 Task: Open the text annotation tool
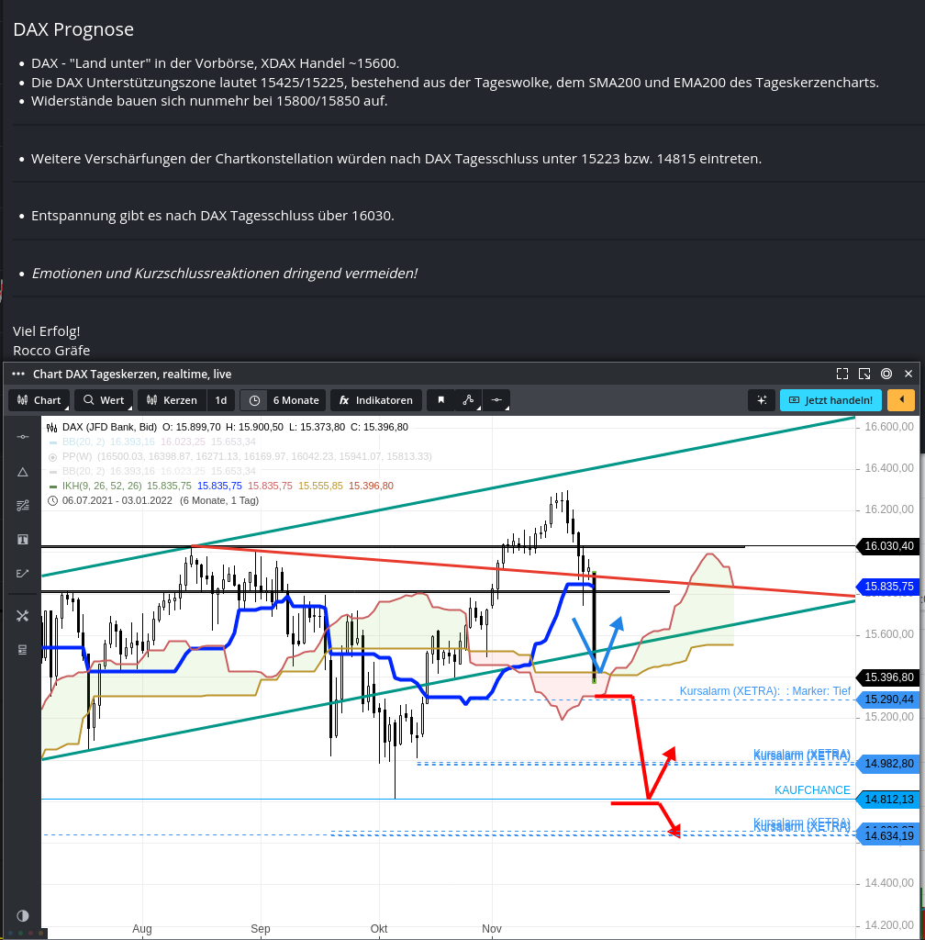(x=23, y=539)
